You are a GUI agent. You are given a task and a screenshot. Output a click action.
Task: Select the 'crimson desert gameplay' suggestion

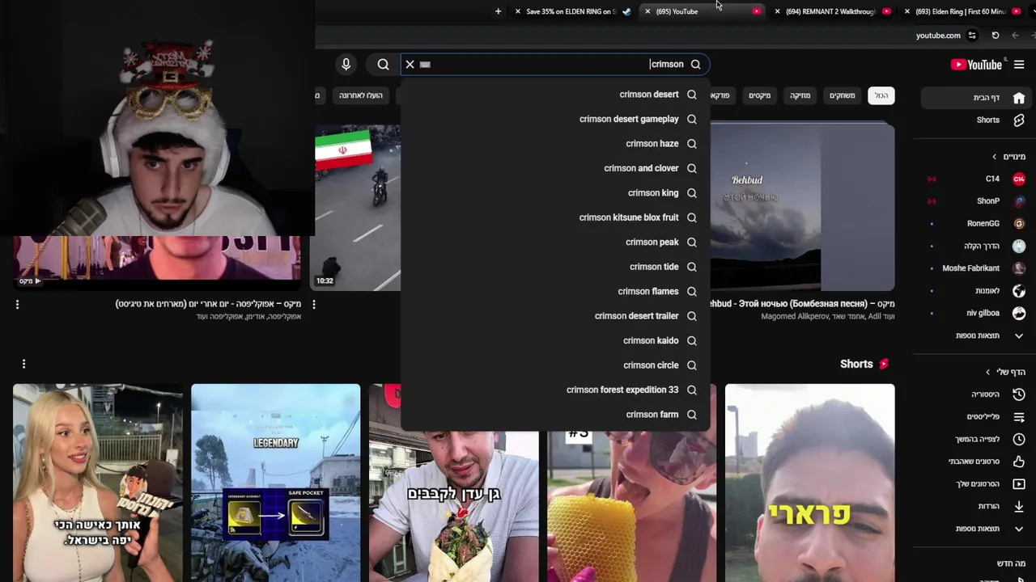point(555,119)
